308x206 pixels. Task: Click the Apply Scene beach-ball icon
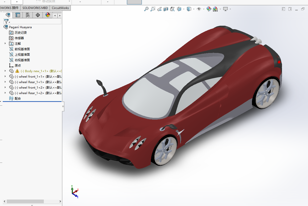click(x=215, y=9)
